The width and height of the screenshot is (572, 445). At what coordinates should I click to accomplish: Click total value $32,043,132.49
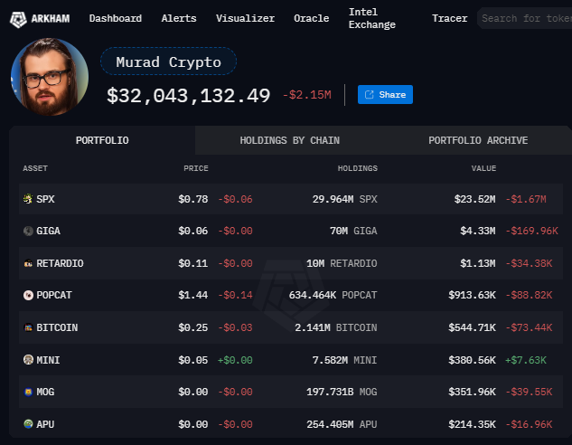[x=188, y=96]
